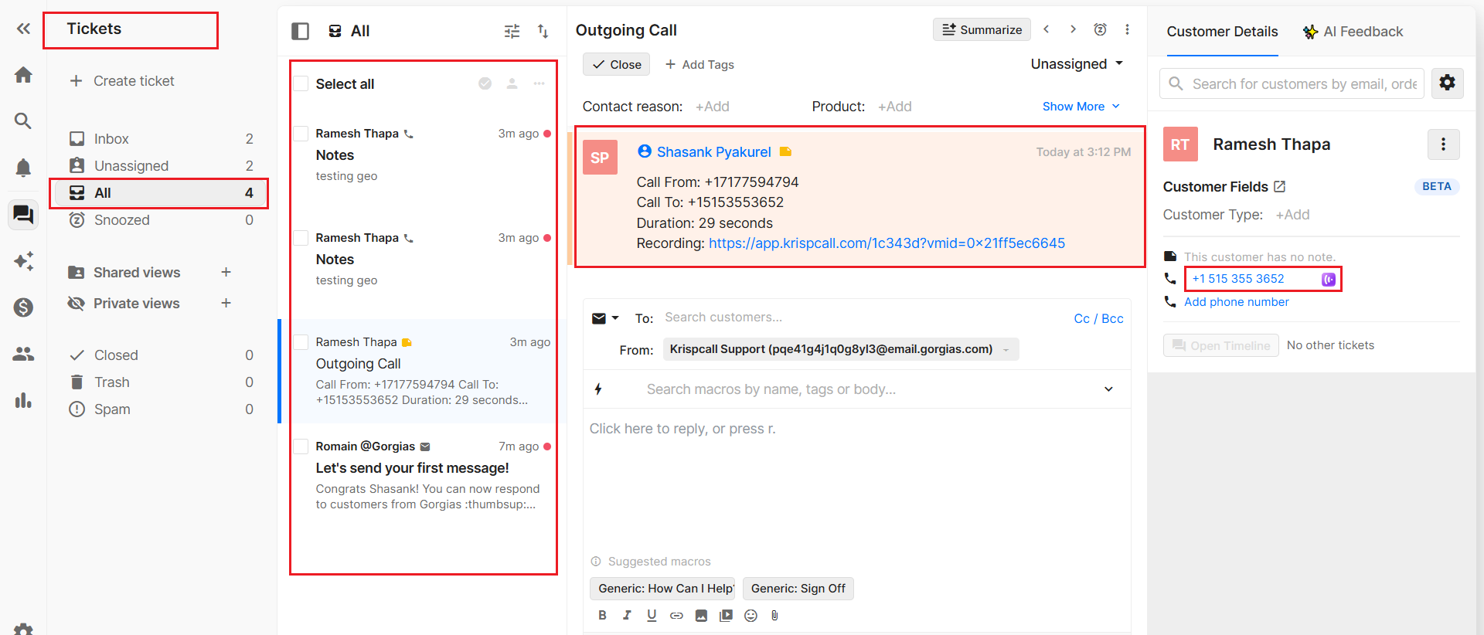
Task: Open the Unassigned assignee dropdown
Action: tap(1077, 64)
